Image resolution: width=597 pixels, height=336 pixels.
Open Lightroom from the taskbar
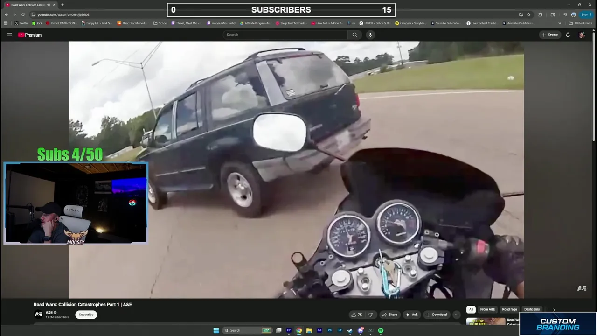[x=340, y=330]
